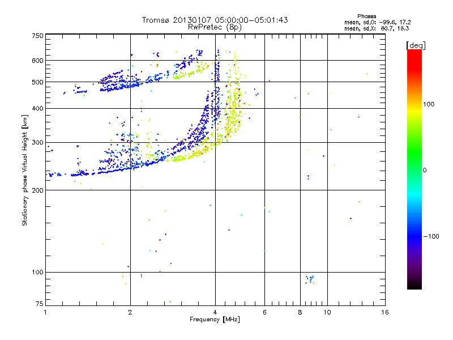Click the colorbar tick label '0'
The image size is (453, 340).
pyautogui.click(x=425, y=171)
